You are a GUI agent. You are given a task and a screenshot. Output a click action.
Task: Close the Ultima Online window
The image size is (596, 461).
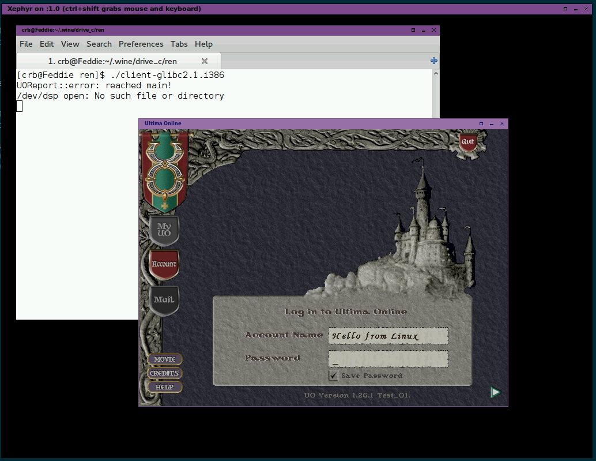tap(502, 123)
